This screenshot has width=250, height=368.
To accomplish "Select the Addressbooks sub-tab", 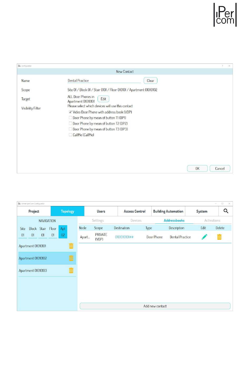I will coord(174,220).
